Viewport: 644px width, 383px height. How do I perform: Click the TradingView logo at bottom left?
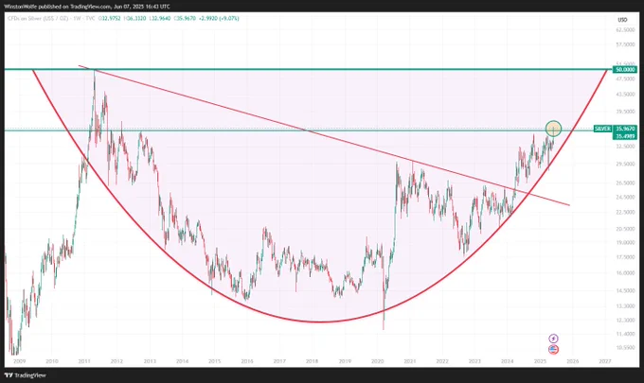point(25,375)
